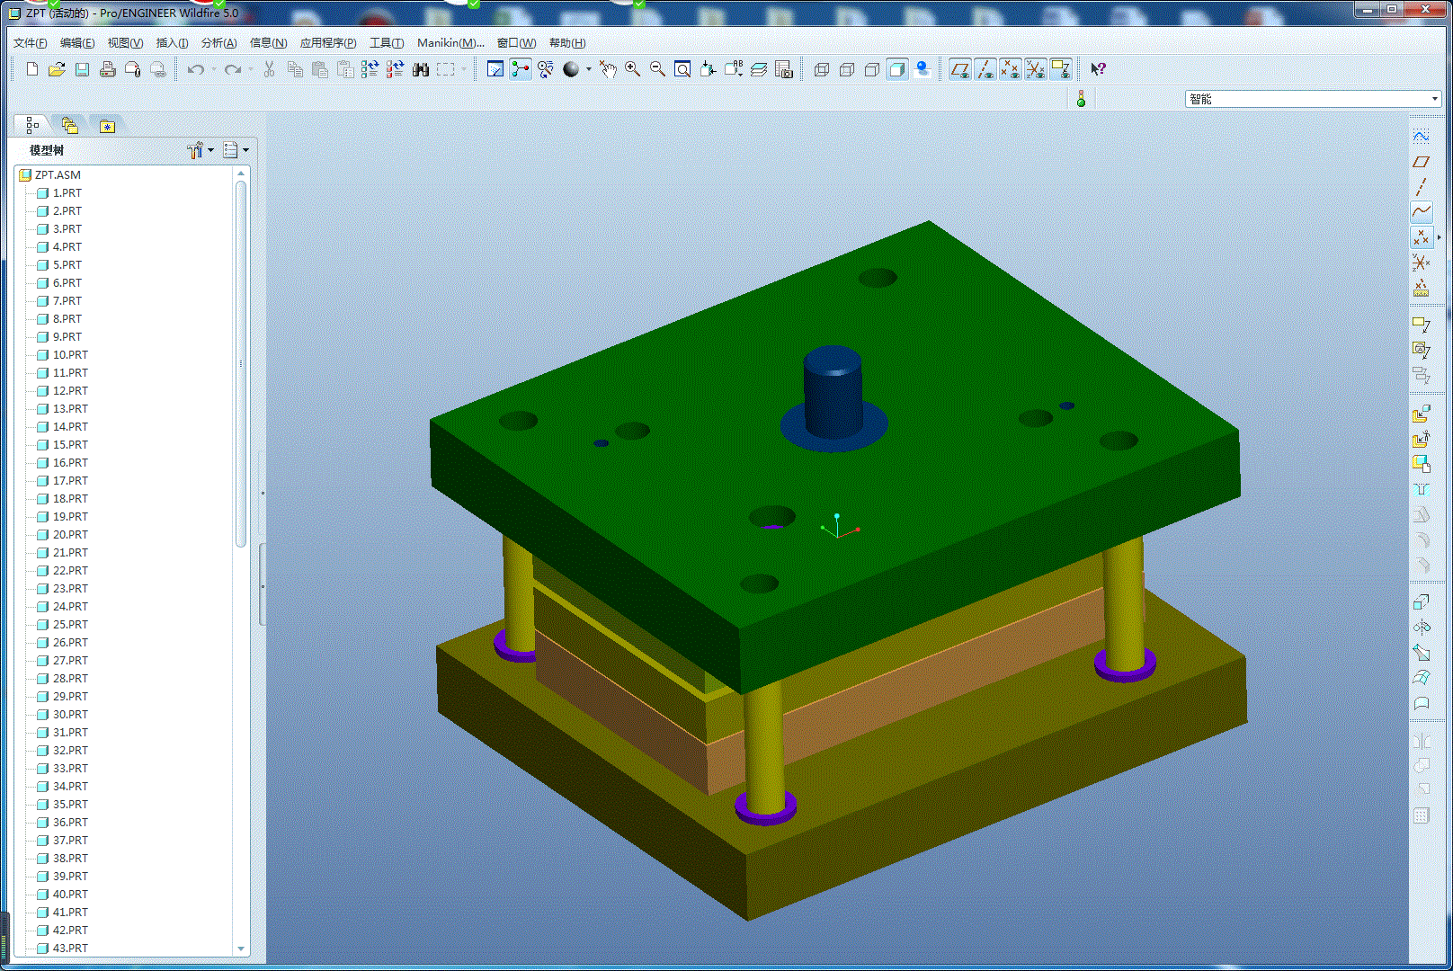1453x971 pixels.
Task: Click the Repaint screen icon
Action: click(x=495, y=69)
